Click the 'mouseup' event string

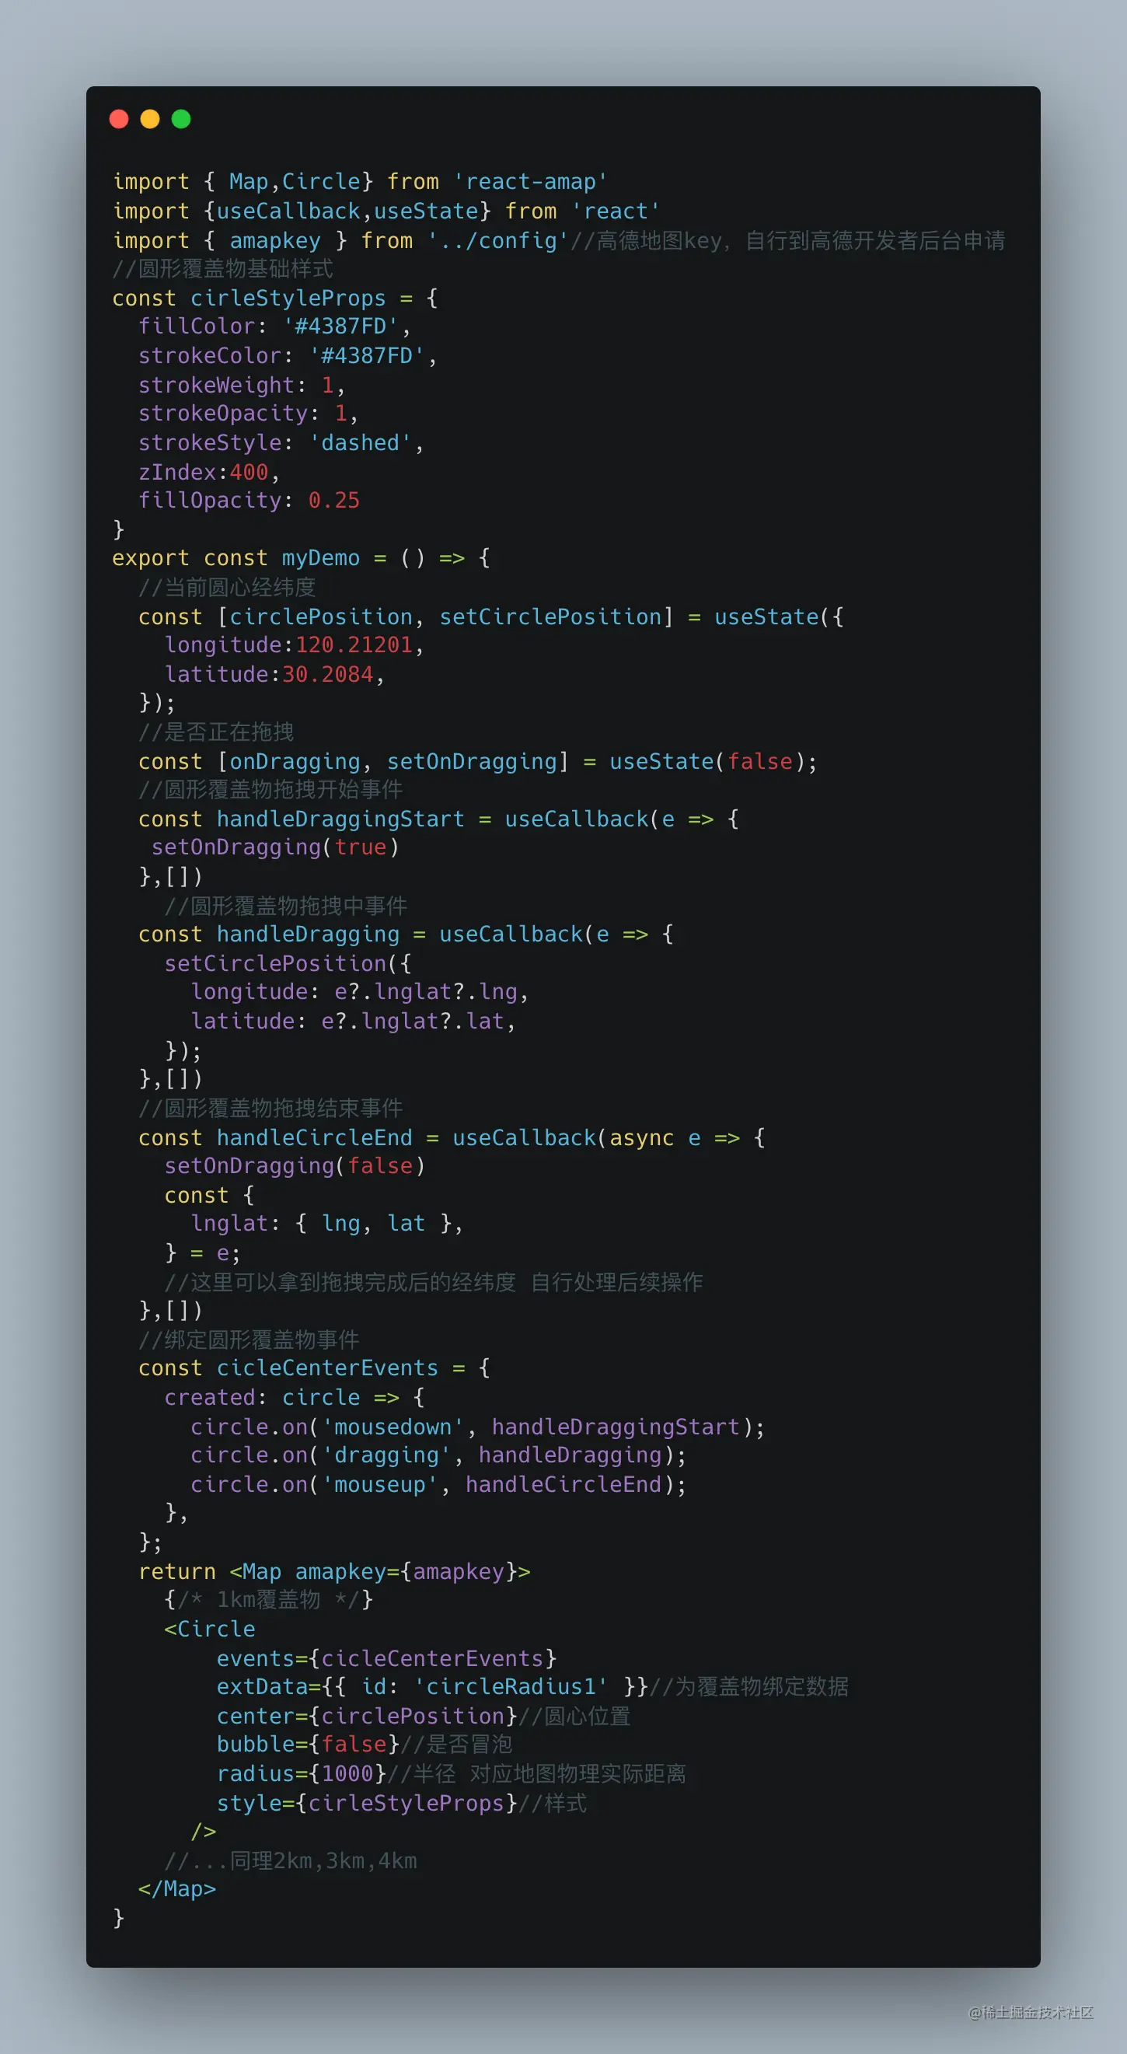(x=379, y=1484)
